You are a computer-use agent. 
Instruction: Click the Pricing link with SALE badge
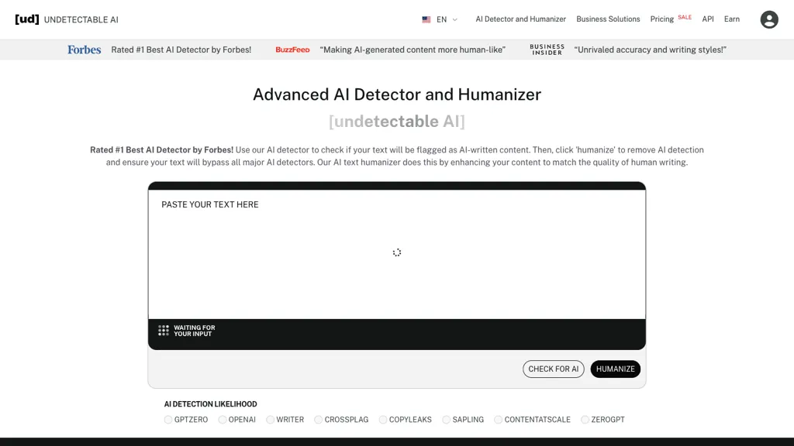point(662,19)
